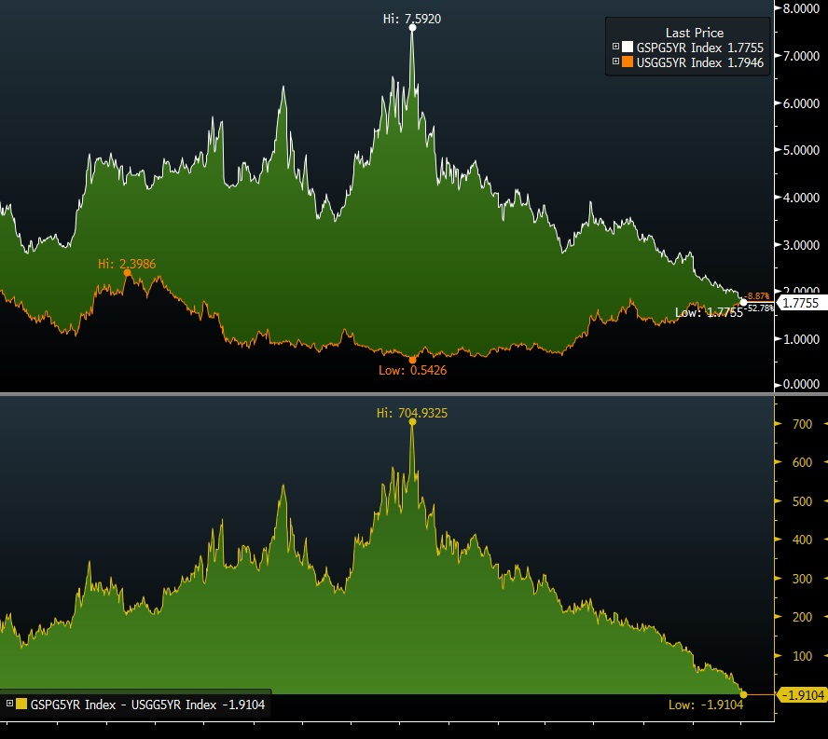Click the 8.0000 axis value
Screen dimensions: 828x739
[801, 8]
